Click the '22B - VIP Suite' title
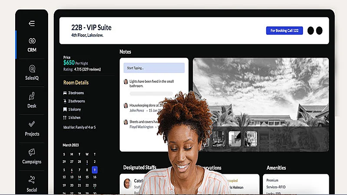Image resolution: width=347 pixels, height=195 pixels. click(92, 28)
